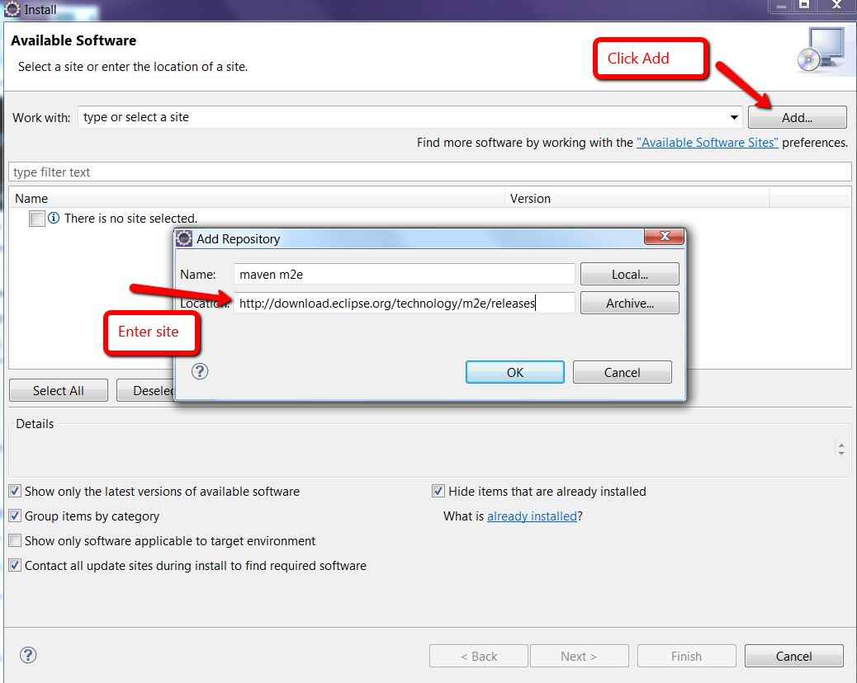Disable Group items by category
Viewport: 857px width, 683px height.
pyautogui.click(x=14, y=516)
